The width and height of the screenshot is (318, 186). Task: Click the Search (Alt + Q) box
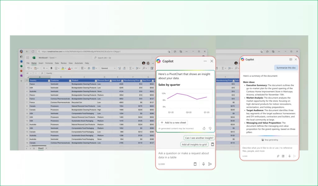click(x=122, y=58)
